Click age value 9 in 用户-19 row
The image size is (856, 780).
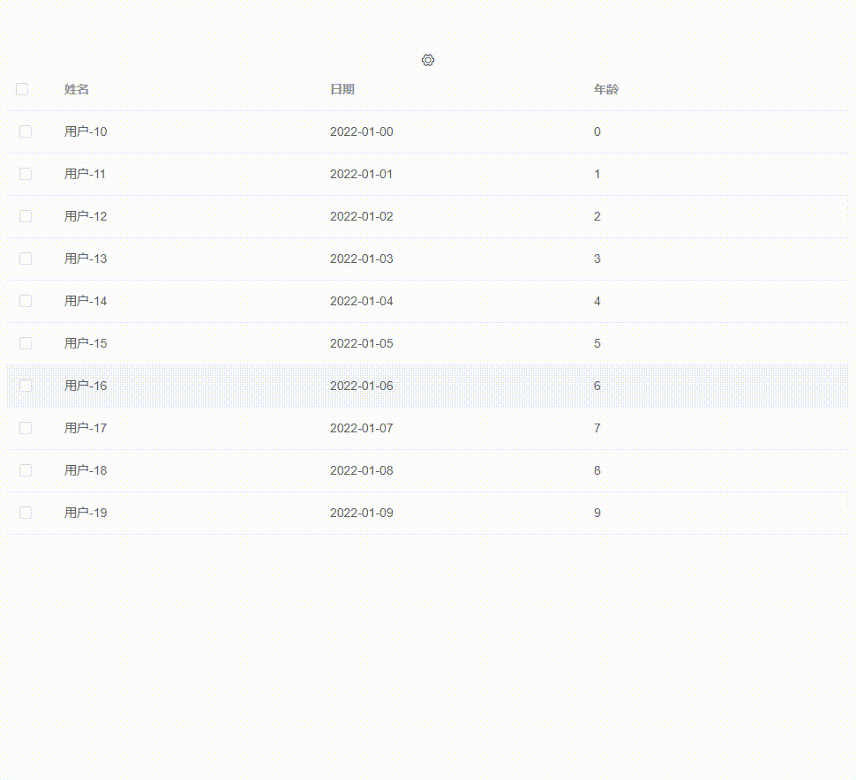coord(597,513)
